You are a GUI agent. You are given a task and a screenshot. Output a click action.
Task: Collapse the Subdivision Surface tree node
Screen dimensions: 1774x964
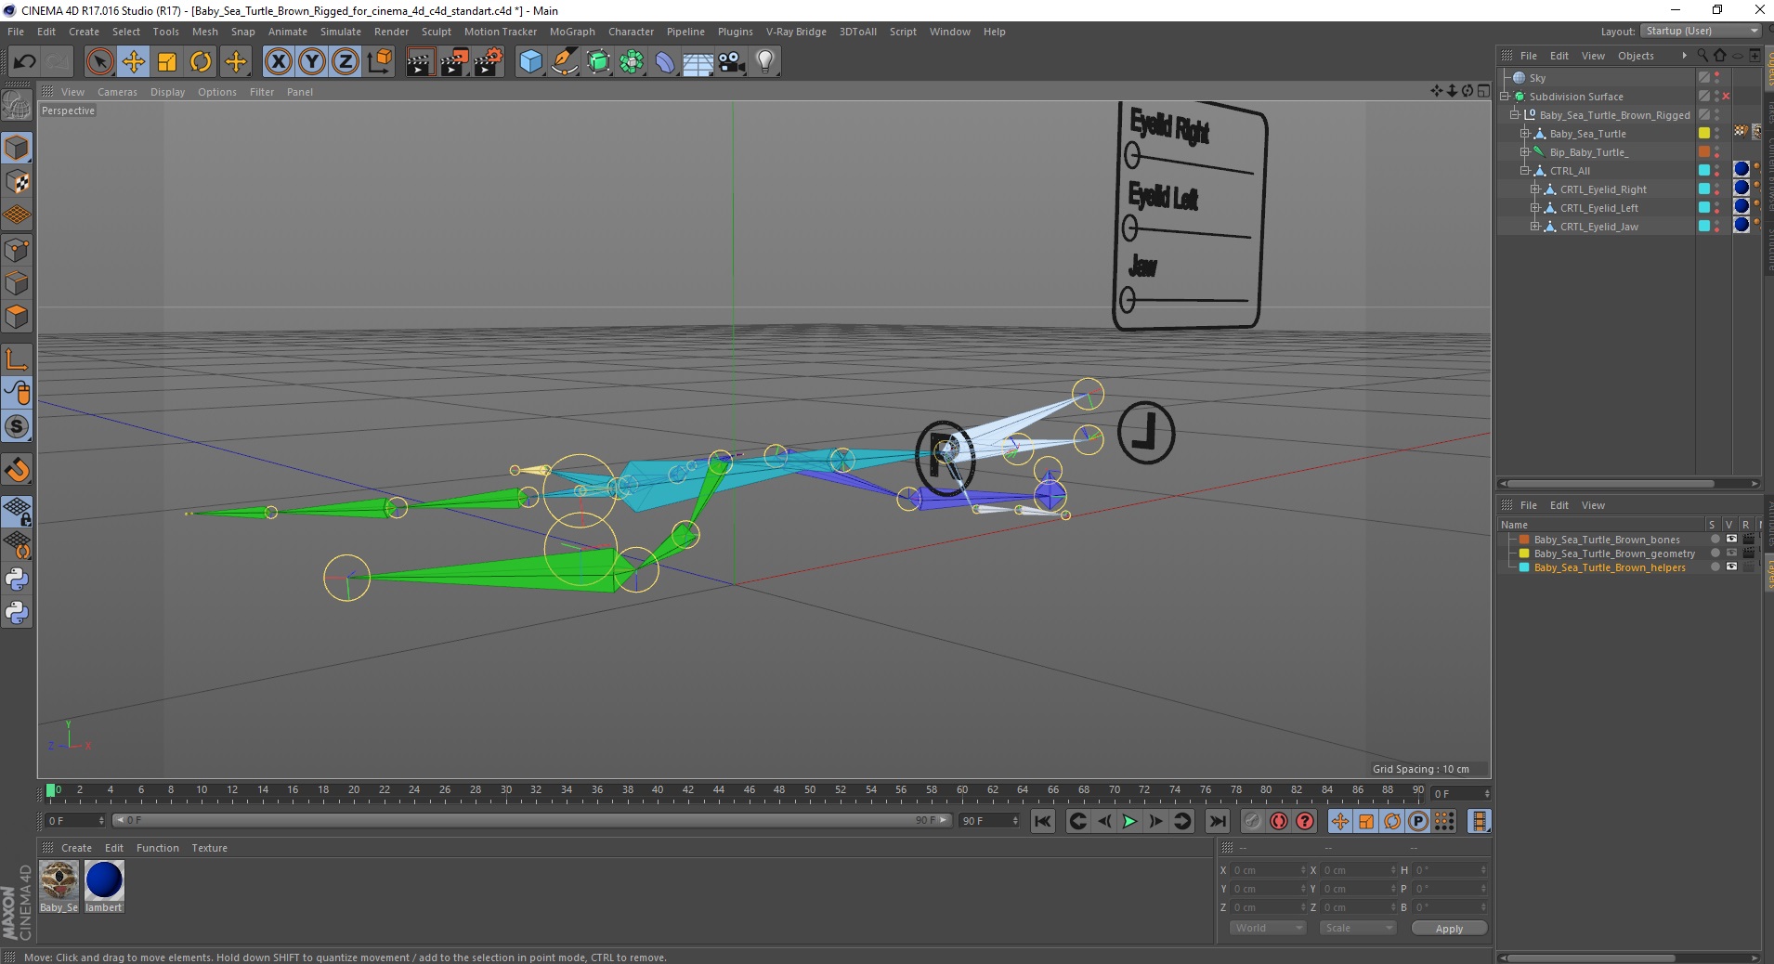point(1505,97)
